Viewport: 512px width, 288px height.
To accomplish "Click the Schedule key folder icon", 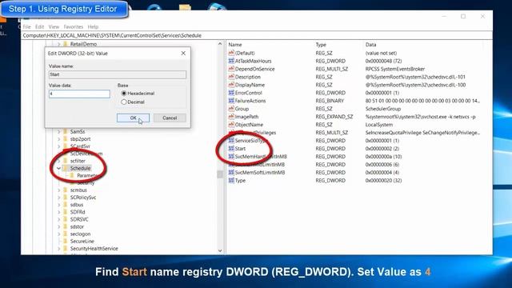I will tap(66, 168).
